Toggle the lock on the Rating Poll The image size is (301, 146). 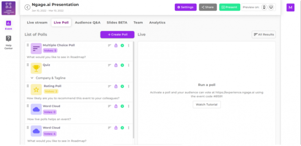[x=116, y=86]
